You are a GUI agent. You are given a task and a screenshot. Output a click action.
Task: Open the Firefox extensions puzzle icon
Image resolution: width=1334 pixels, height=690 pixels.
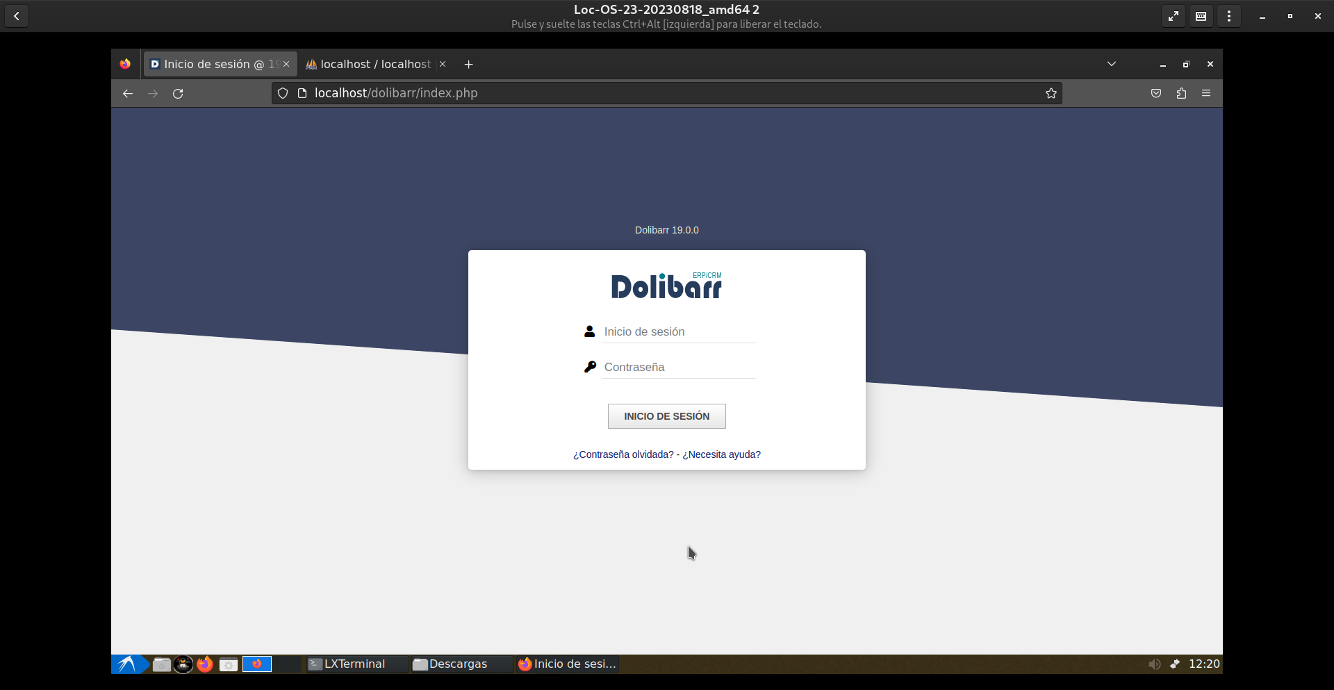click(x=1181, y=94)
